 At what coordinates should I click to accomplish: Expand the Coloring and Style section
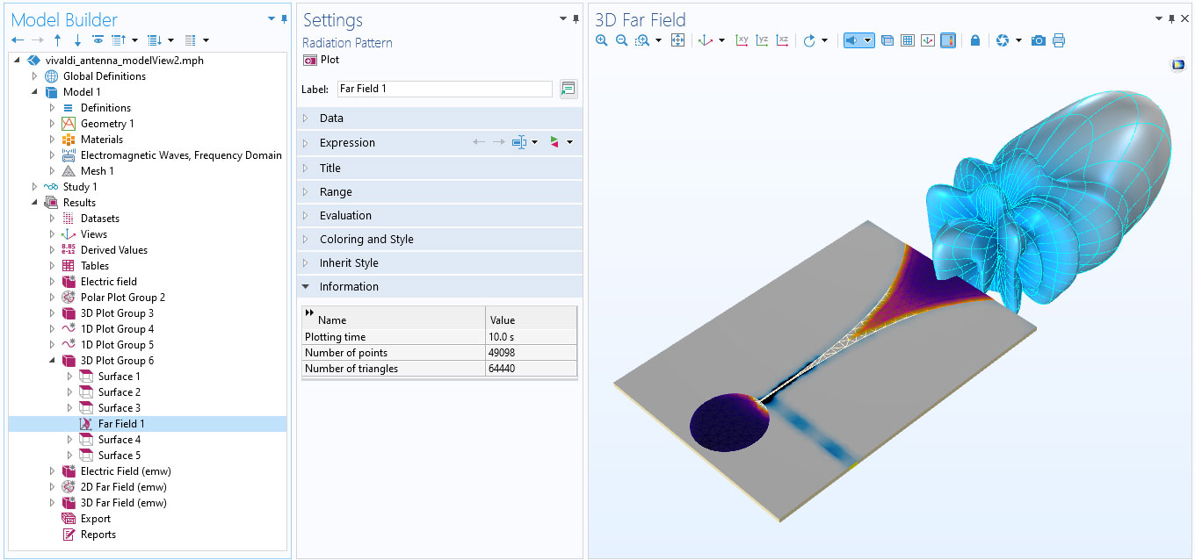click(366, 239)
